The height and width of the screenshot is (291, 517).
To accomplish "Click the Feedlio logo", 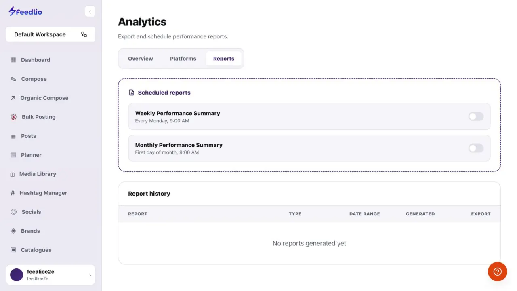I will 25,12.
